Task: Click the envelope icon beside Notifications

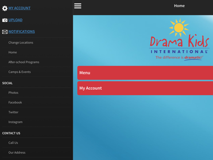Action: [x=5, y=32]
